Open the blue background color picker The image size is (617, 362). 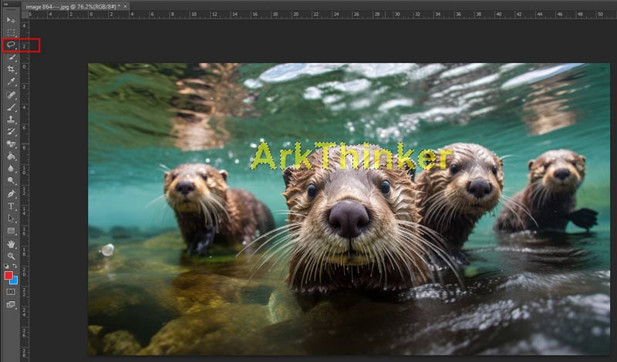(15, 281)
